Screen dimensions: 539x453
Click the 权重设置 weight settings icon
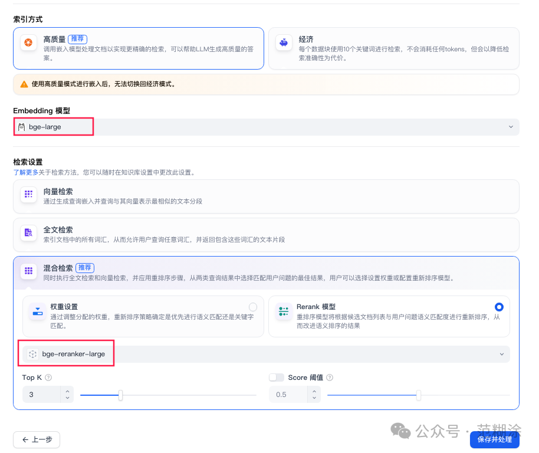[38, 310]
